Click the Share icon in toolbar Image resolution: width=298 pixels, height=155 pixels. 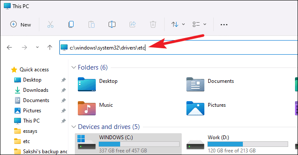(x=133, y=24)
